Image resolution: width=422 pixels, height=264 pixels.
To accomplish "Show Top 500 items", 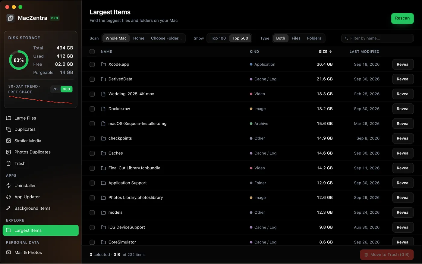I will 240,38.
